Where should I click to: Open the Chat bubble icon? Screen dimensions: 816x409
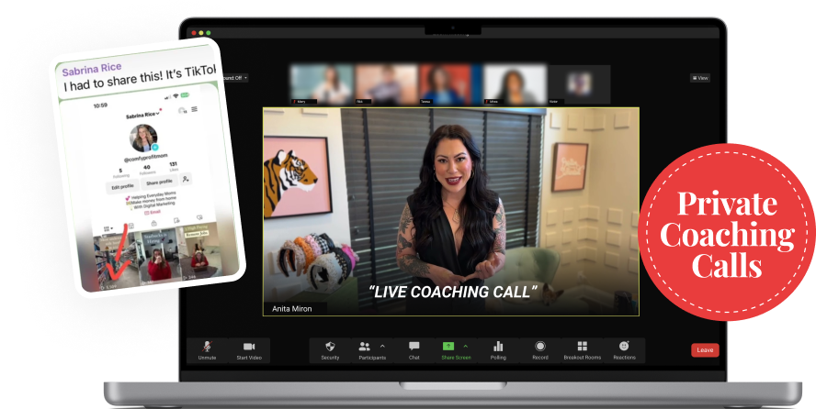[414, 347]
